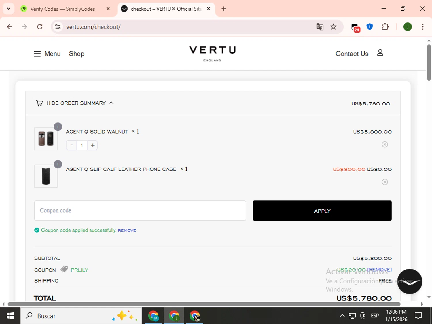Open the third Chrome taskbar icon
Image resolution: width=432 pixels, height=324 pixels.
(x=195, y=316)
